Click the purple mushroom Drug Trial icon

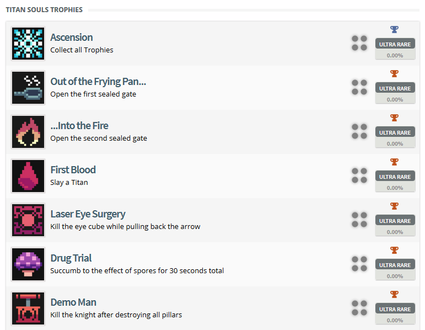click(x=28, y=264)
